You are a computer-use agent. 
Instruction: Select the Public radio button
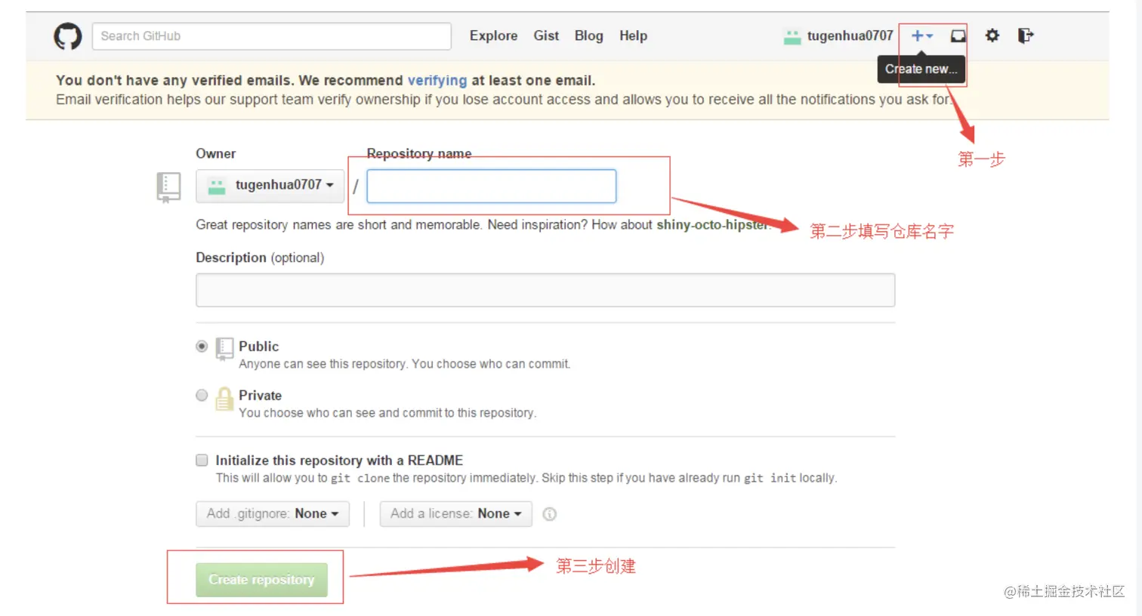click(202, 346)
